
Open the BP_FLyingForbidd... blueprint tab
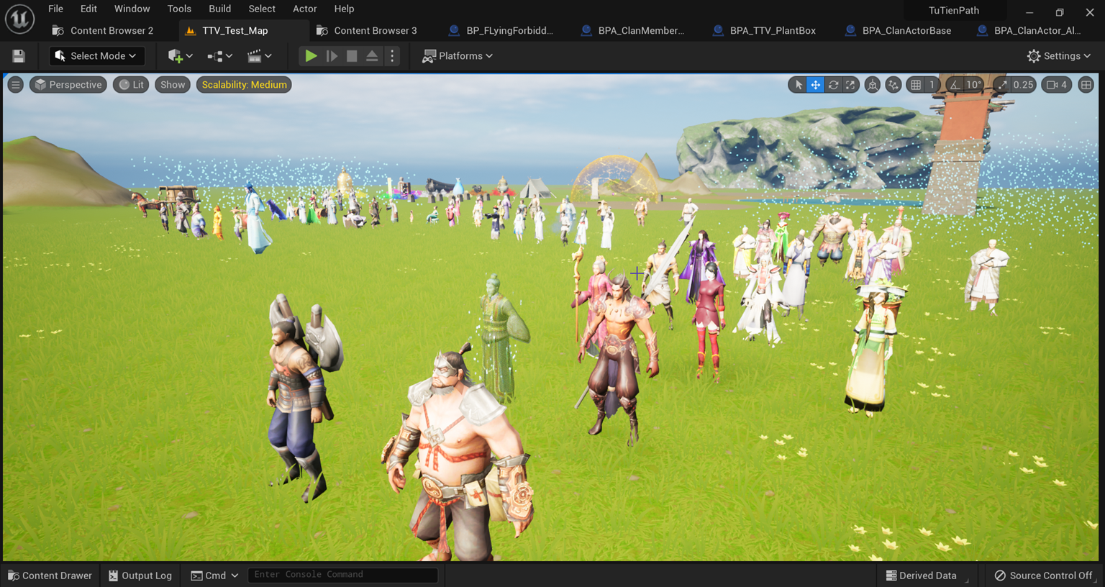click(501, 30)
